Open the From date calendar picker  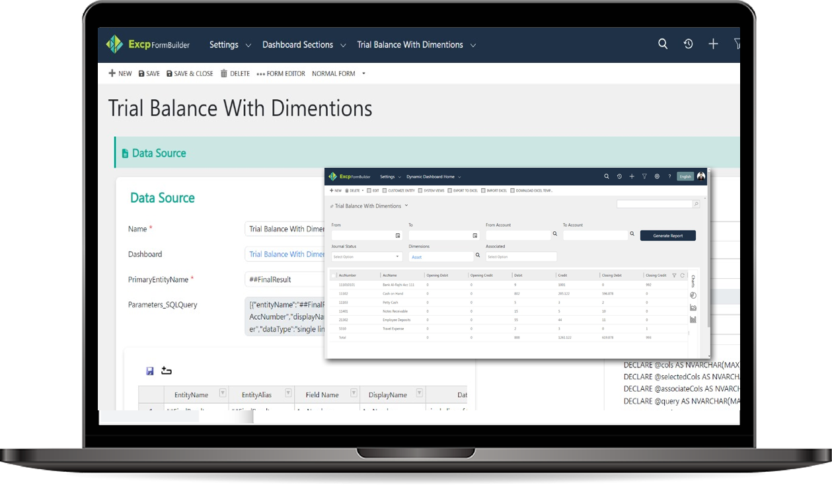tap(398, 235)
